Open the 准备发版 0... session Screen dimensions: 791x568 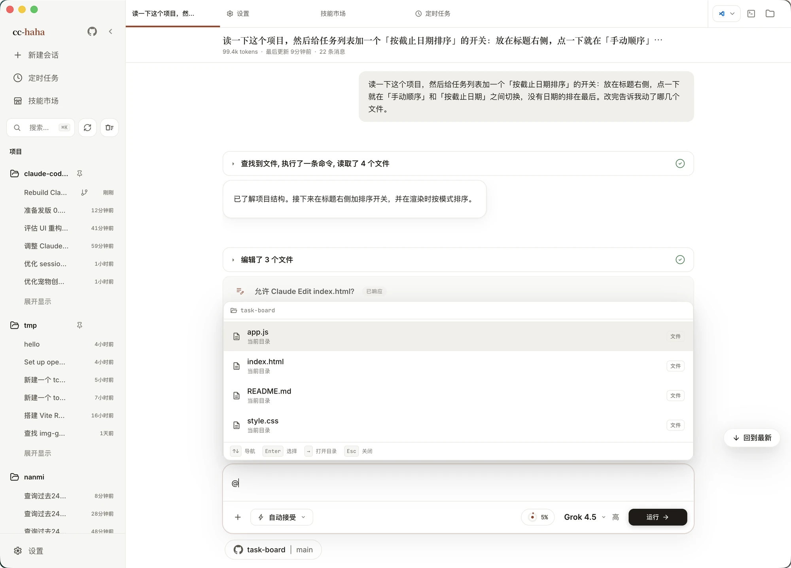(x=63, y=210)
